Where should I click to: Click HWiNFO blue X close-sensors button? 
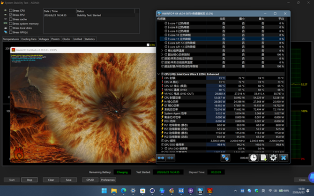(x=283, y=158)
